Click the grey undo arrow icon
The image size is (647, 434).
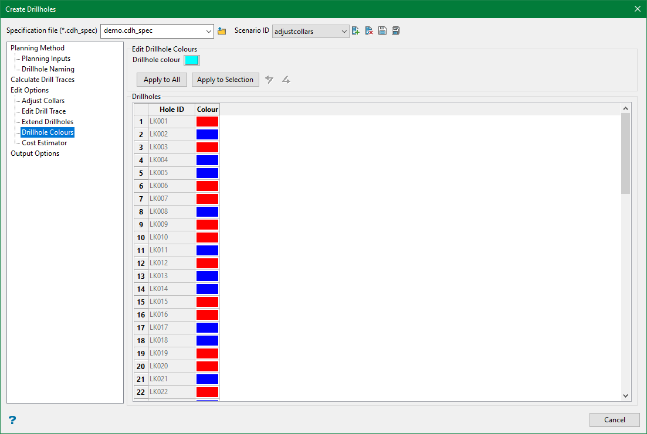tap(269, 80)
